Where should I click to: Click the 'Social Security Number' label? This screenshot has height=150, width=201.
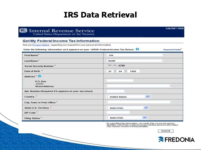[39, 66]
